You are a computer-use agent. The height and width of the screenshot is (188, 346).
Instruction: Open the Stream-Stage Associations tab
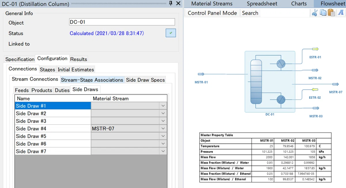pyautogui.click(x=92, y=80)
